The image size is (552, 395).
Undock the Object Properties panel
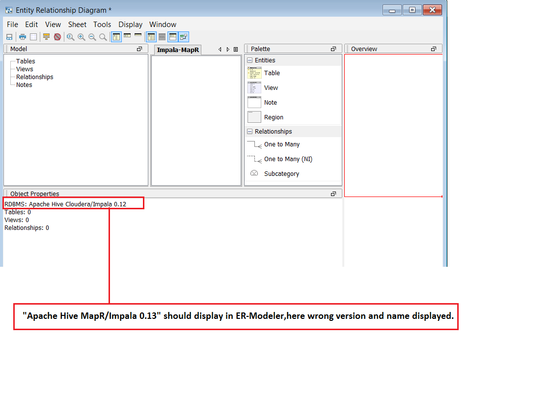[x=333, y=194]
